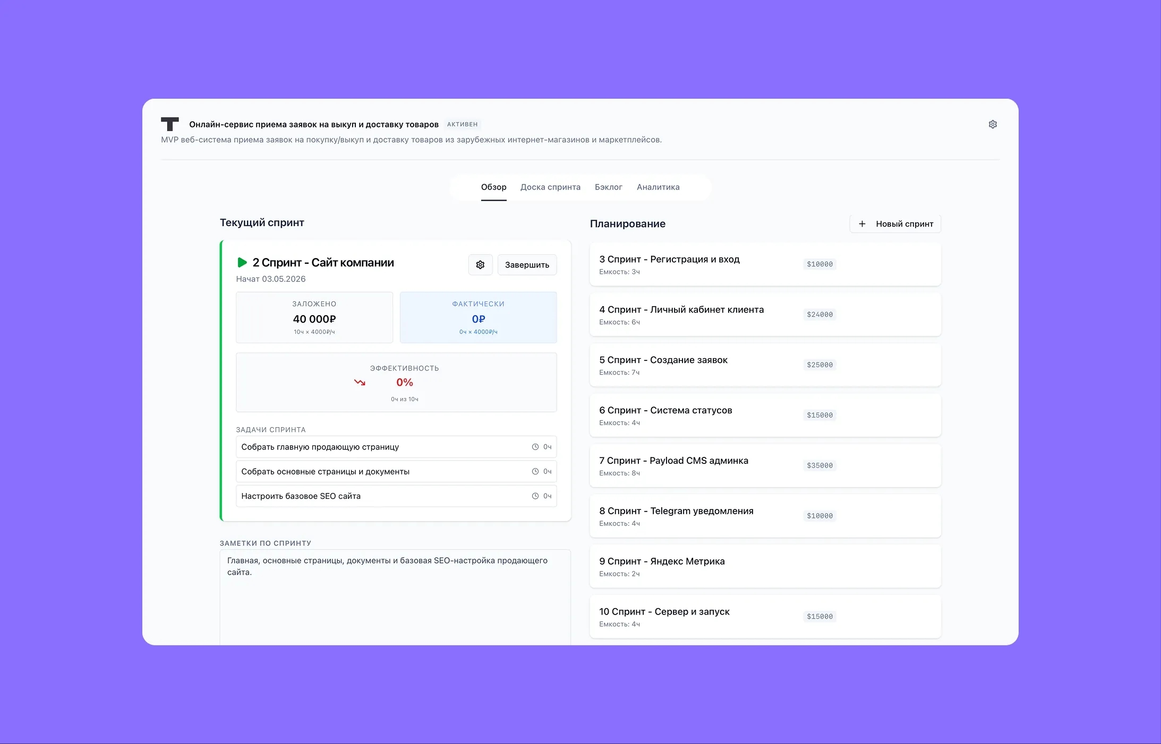Click the Завершить button
Screen dimensions: 1161x744
527,265
